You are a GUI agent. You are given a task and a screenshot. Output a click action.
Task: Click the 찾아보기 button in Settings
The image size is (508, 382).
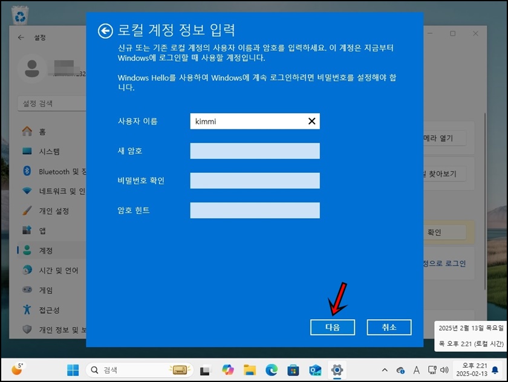pos(445,174)
